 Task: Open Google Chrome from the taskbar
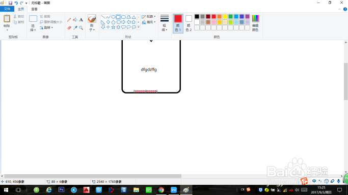pos(161,190)
